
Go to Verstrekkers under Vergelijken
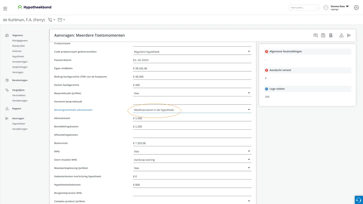coord(19,95)
